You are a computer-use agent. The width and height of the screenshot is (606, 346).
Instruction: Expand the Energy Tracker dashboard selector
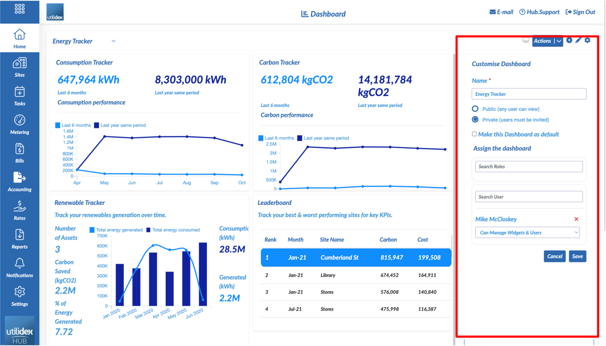113,41
